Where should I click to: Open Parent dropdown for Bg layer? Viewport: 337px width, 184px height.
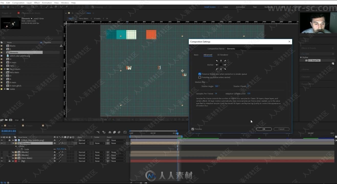pos(118,161)
